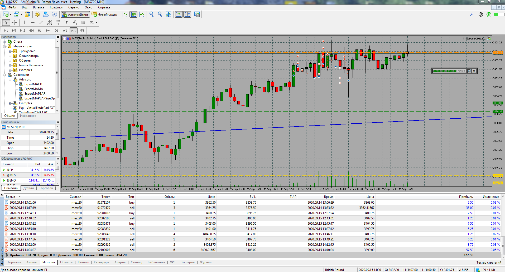Switch timeframe to M15
The width and height of the screenshot is (505, 272).
[x=23, y=31]
